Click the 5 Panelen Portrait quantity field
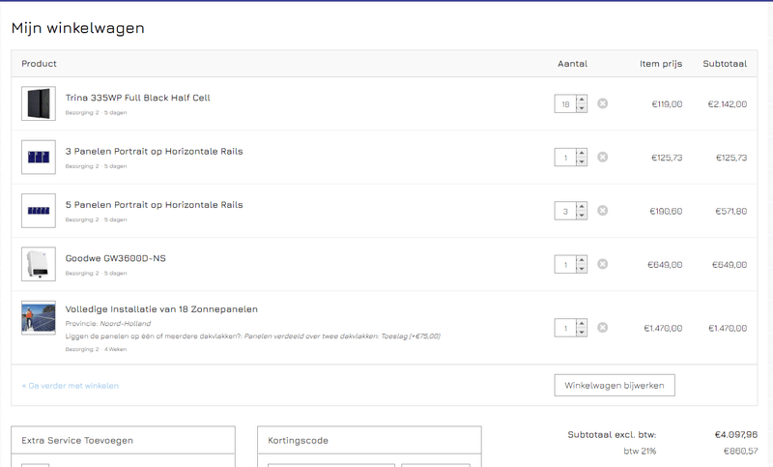This screenshot has width=773, height=467. (565, 211)
